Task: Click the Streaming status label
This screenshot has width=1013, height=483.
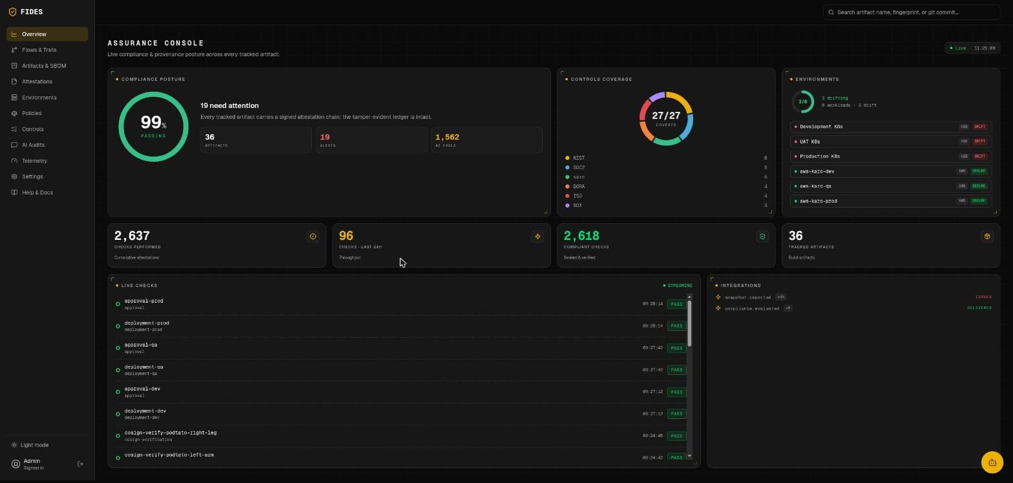Action: [678, 286]
